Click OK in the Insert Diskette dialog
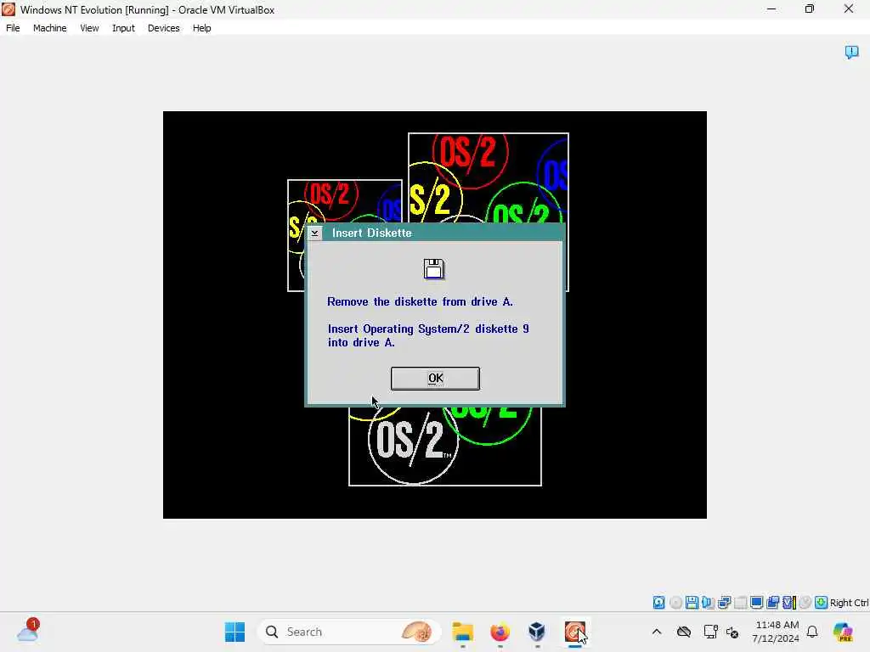Screen dimensions: 870x652 pyautogui.click(x=435, y=379)
